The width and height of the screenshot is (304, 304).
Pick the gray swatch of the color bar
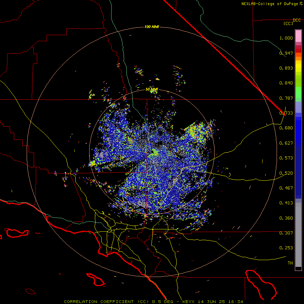[298, 235]
